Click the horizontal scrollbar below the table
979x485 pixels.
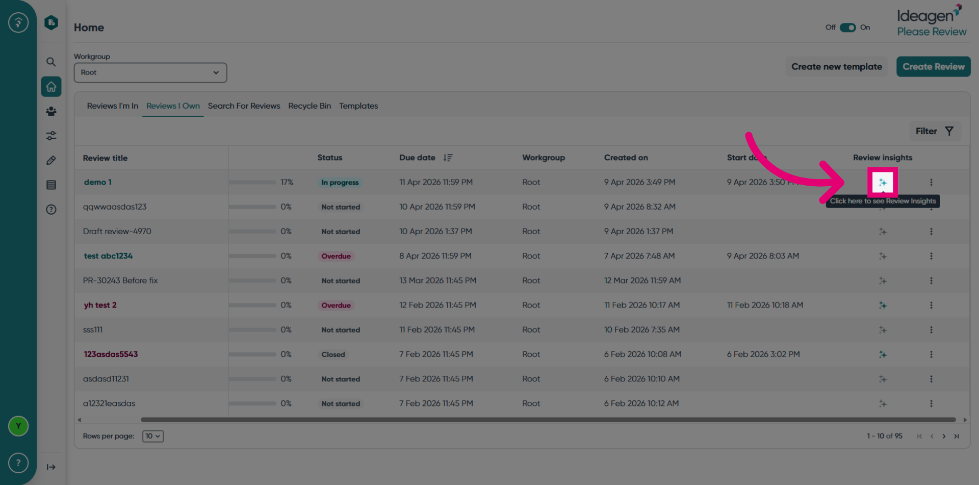[548, 420]
